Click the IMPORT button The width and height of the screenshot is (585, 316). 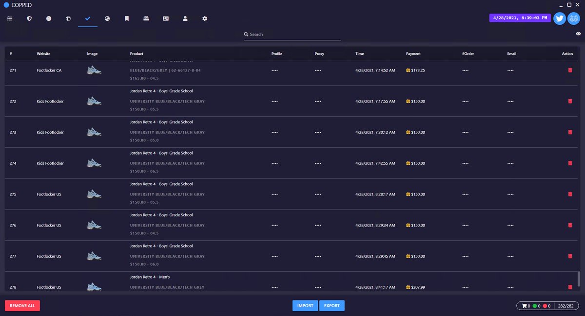(x=305, y=306)
